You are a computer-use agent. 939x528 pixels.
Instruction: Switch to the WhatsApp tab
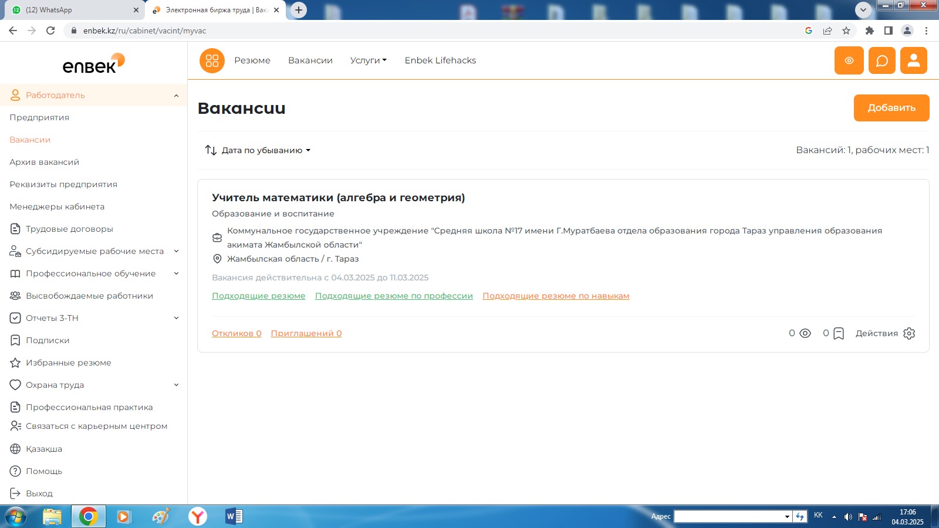point(73,10)
